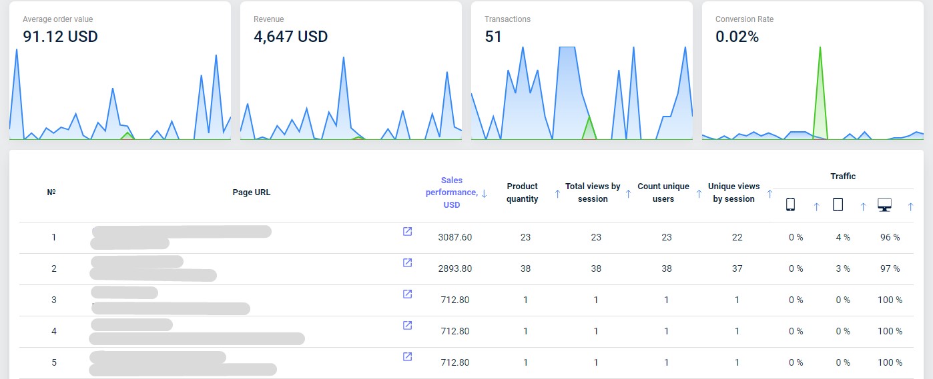The image size is (933, 379).
Task: Click the Traffic column group header
Action: click(843, 176)
